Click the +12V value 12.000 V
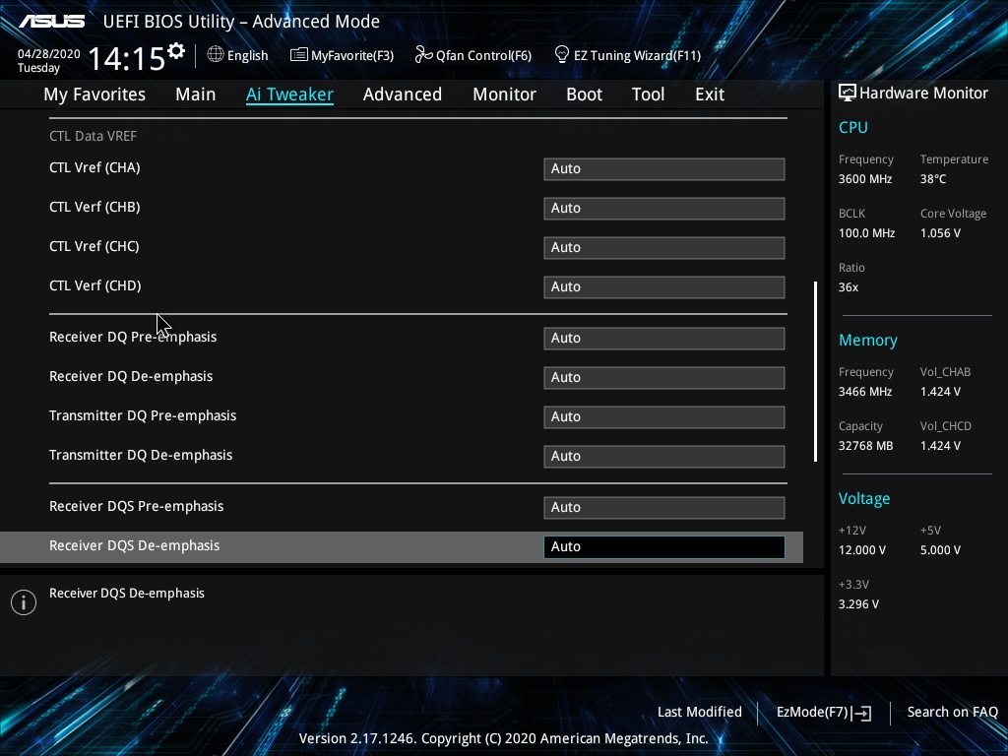 [862, 550]
